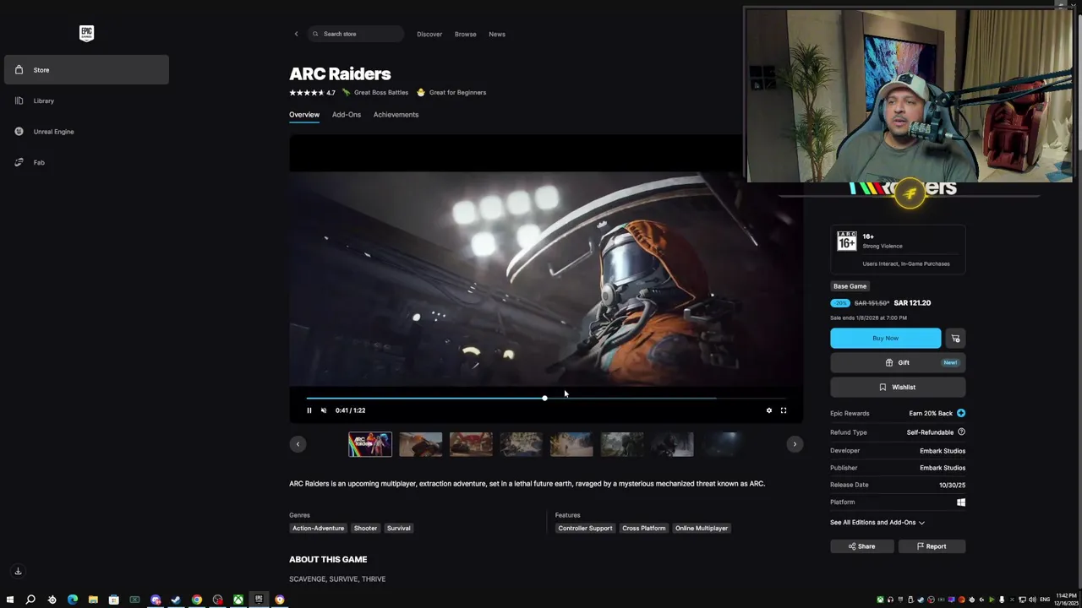Open the Online Multiplayer feature tag

coord(702,529)
